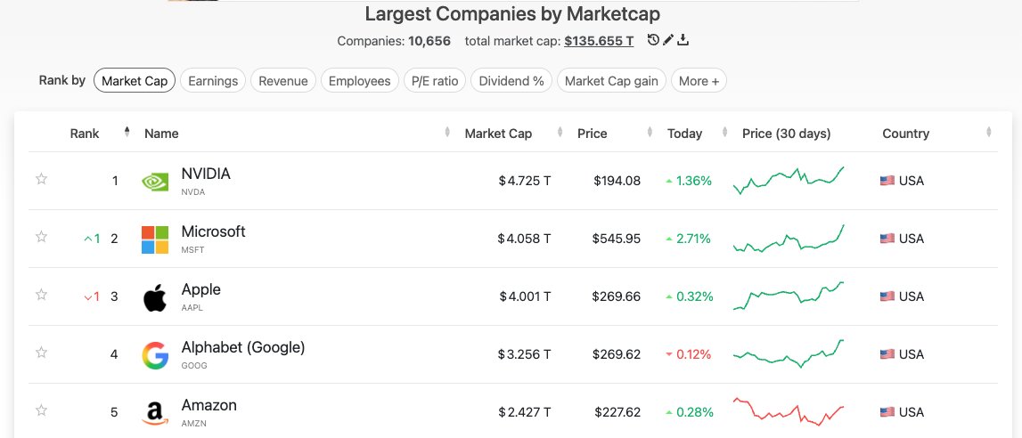Add Amazon to favorites with star
Screen dimensions: 1022x438
pyautogui.click(x=41, y=410)
